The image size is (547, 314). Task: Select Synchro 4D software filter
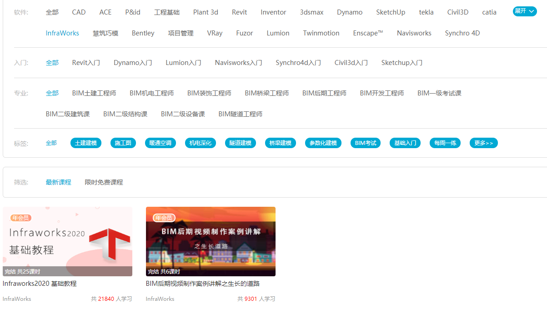462,33
